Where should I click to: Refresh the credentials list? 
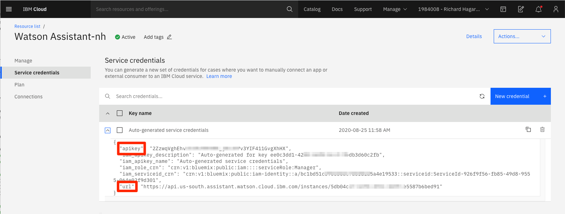pyautogui.click(x=482, y=96)
